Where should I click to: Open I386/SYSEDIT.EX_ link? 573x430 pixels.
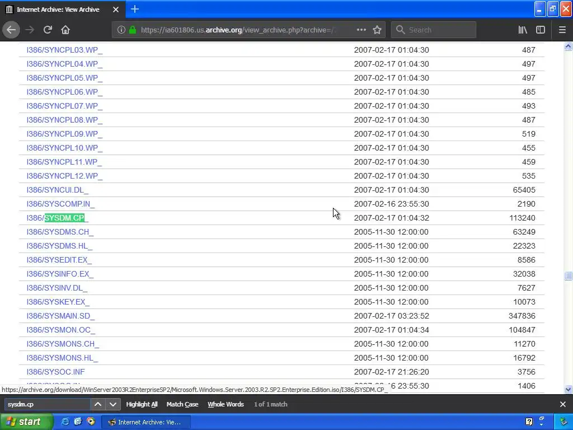[x=59, y=260]
